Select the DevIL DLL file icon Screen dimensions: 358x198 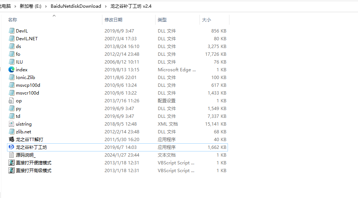11,31
